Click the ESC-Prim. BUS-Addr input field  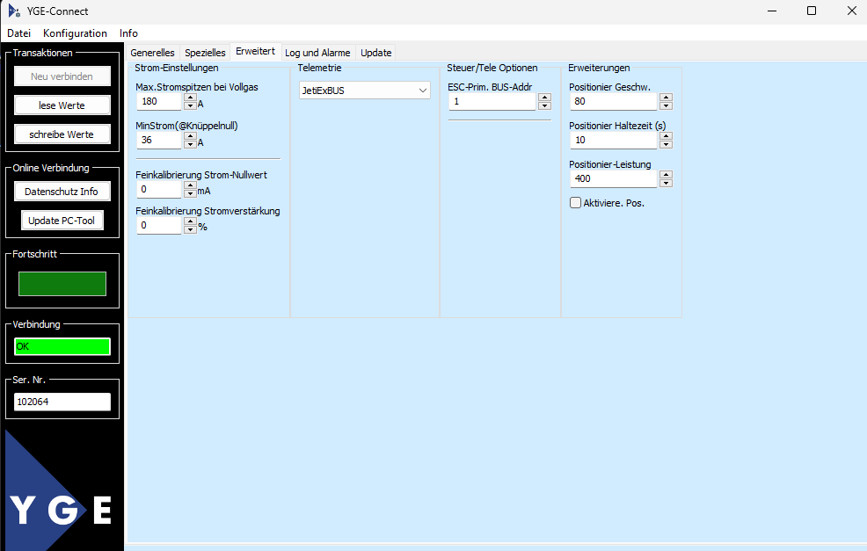point(492,102)
